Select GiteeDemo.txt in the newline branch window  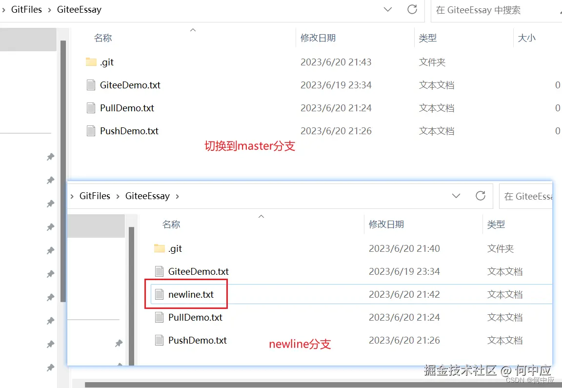point(197,271)
